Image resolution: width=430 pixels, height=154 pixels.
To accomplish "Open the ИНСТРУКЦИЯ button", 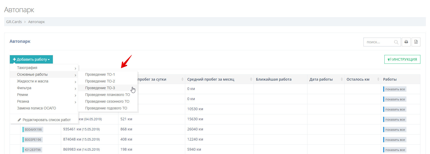I will tap(402, 59).
